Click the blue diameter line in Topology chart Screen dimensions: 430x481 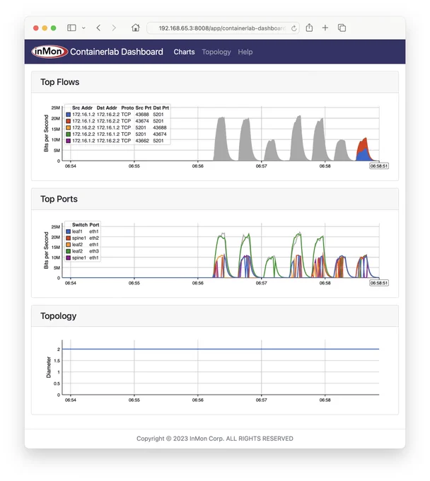click(221, 349)
